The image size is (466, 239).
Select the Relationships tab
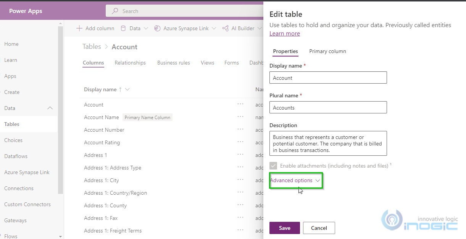point(130,63)
